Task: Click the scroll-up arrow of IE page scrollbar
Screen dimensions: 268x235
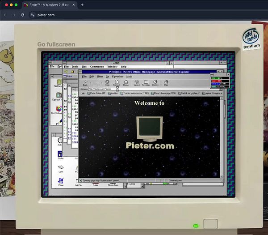Action: (222, 98)
